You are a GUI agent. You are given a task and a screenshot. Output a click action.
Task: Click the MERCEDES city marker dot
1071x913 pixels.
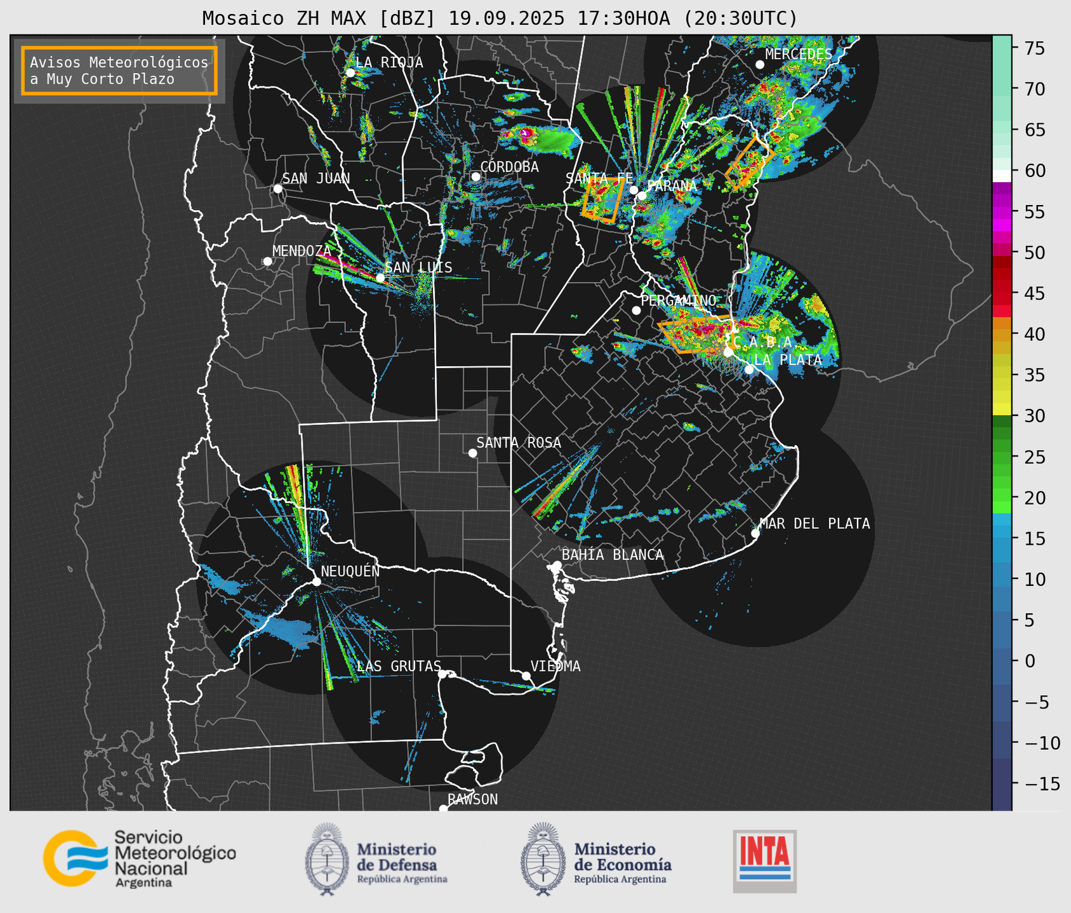(760, 65)
